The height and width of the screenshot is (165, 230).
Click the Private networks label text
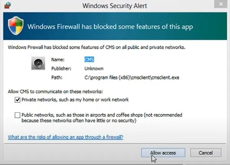(75, 100)
